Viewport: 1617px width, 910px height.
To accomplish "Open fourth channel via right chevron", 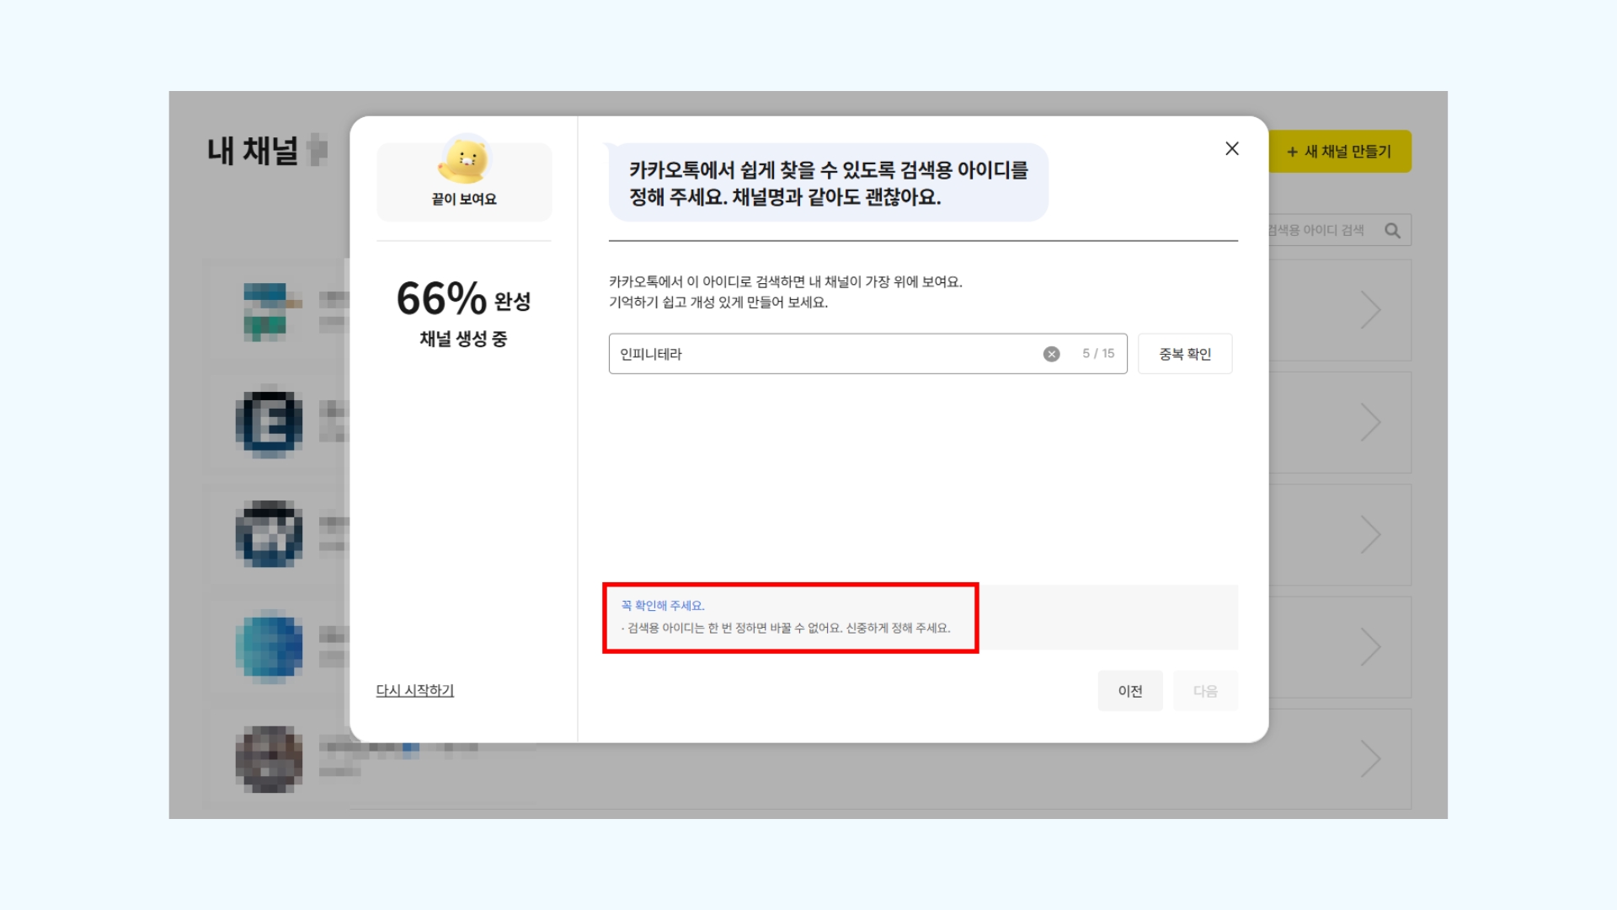I will 1370,647.
